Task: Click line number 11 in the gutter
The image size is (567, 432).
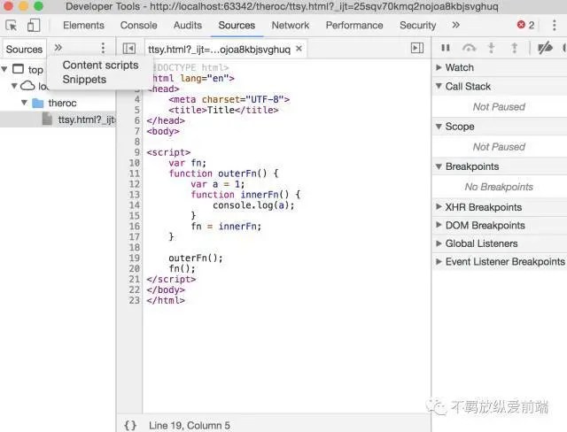Action: pos(134,174)
